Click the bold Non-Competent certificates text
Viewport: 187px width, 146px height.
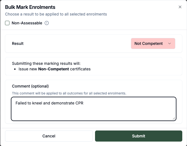coord(53,69)
